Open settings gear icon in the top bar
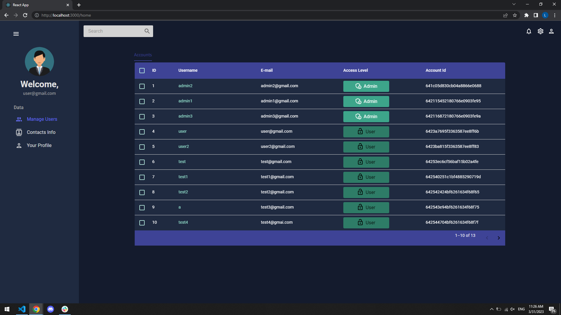The height and width of the screenshot is (315, 561). [x=541, y=31]
